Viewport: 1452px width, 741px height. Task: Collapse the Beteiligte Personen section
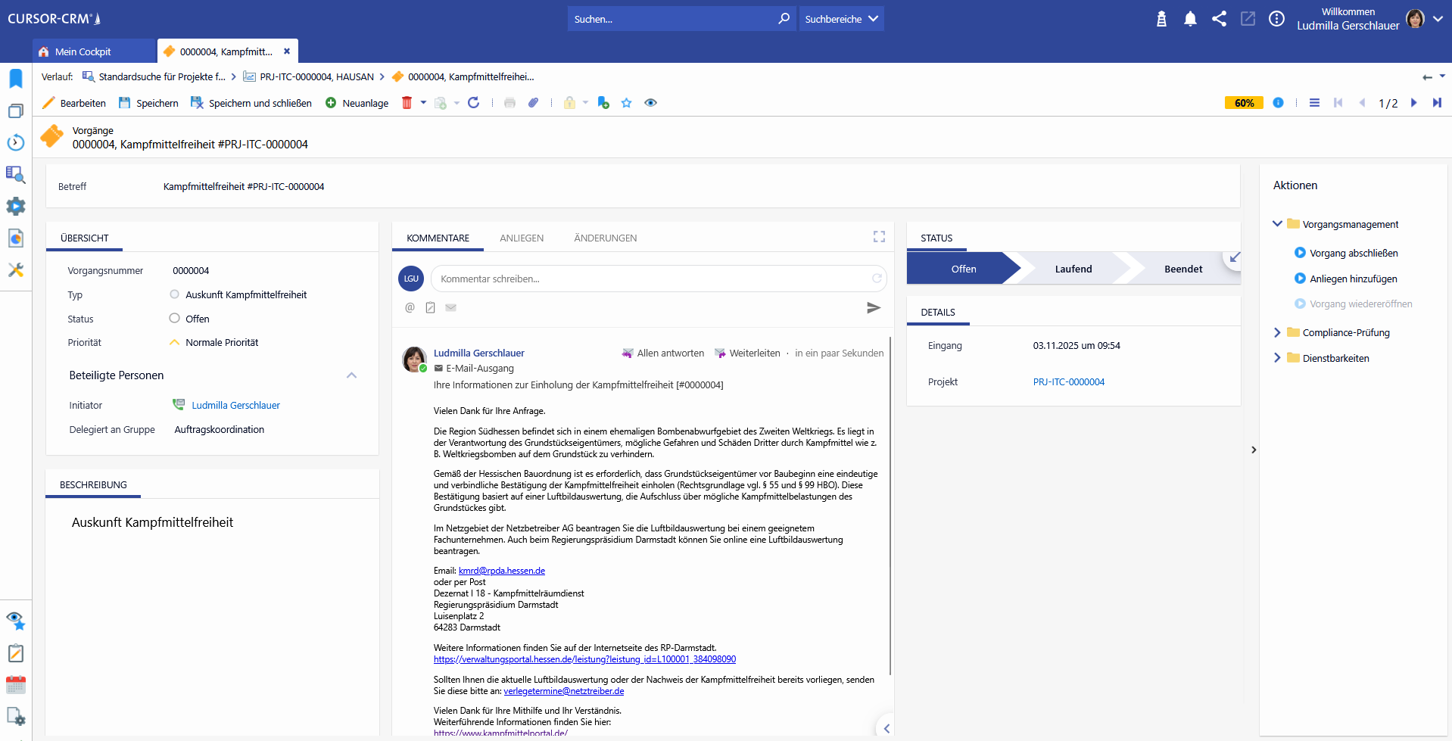point(351,375)
